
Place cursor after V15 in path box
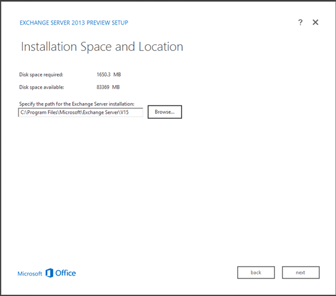129,112
